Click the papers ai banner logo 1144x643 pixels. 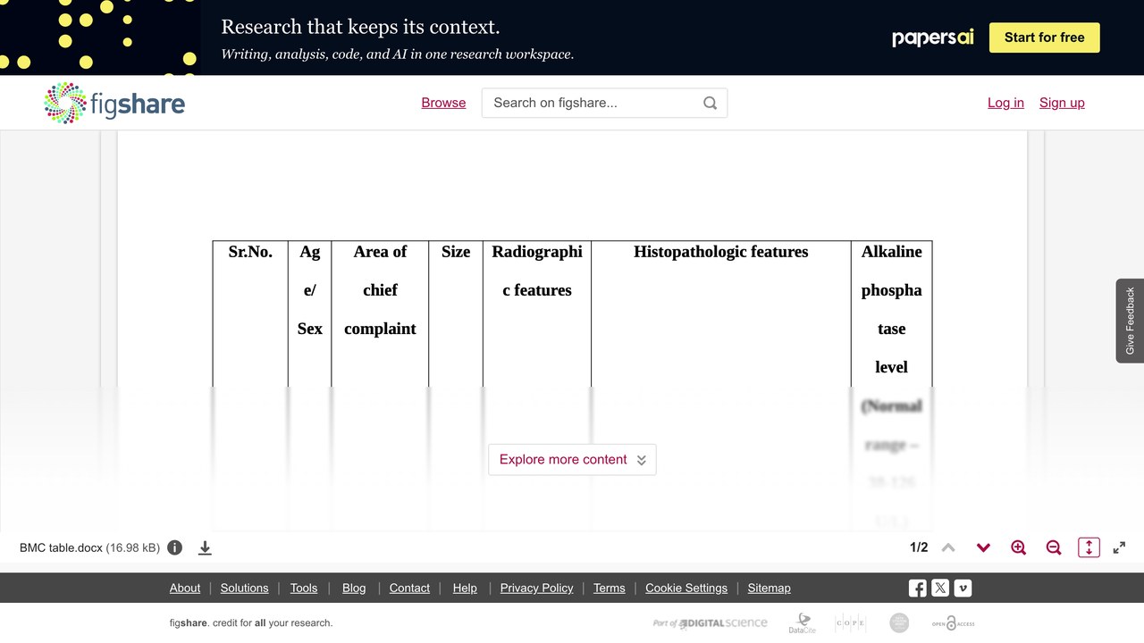(x=933, y=38)
